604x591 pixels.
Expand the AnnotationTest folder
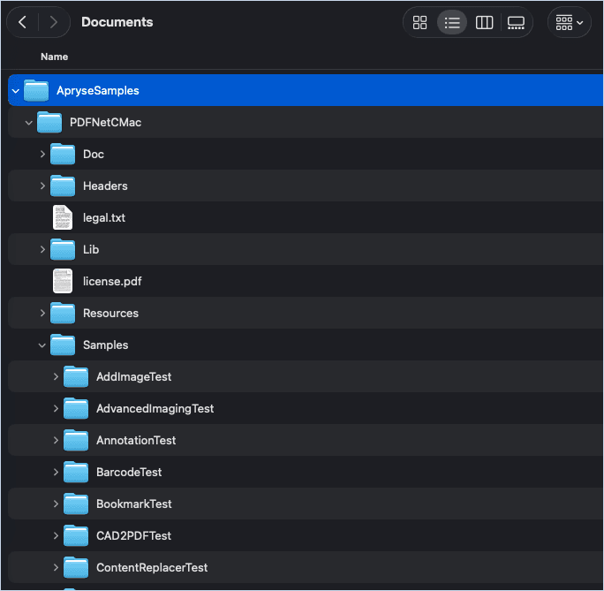(x=56, y=440)
